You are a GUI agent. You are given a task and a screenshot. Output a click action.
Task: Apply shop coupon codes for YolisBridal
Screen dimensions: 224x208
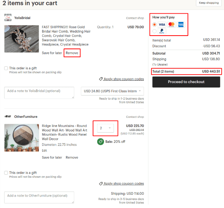point(124,79)
